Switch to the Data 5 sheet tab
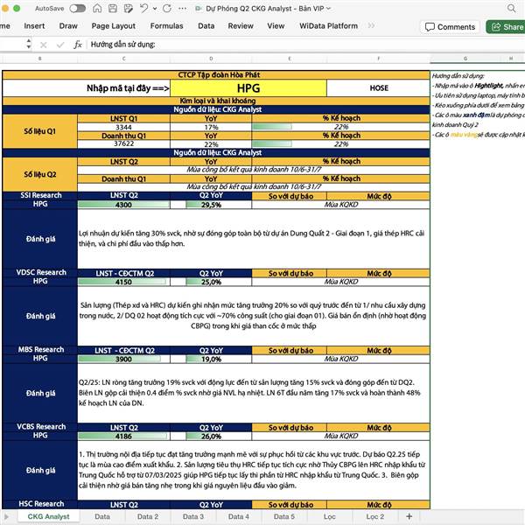Viewport: 525px width, 525px height. (283, 516)
